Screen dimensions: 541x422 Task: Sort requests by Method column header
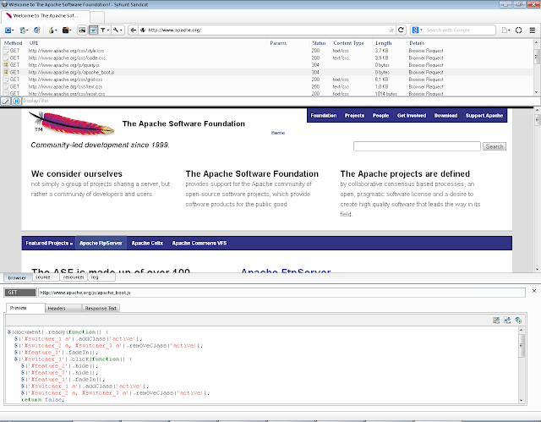[x=14, y=43]
